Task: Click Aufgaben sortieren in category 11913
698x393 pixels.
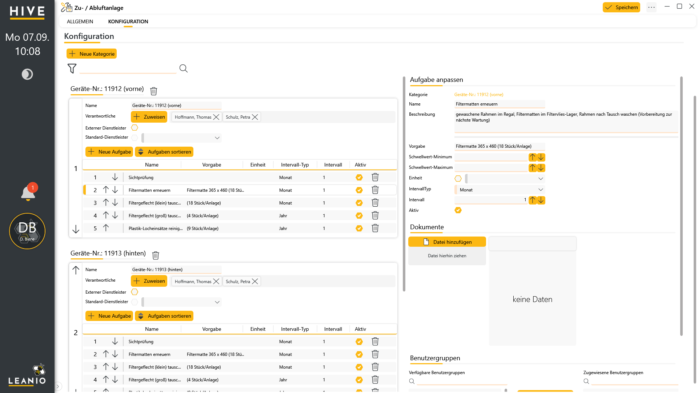Action: [x=164, y=316]
